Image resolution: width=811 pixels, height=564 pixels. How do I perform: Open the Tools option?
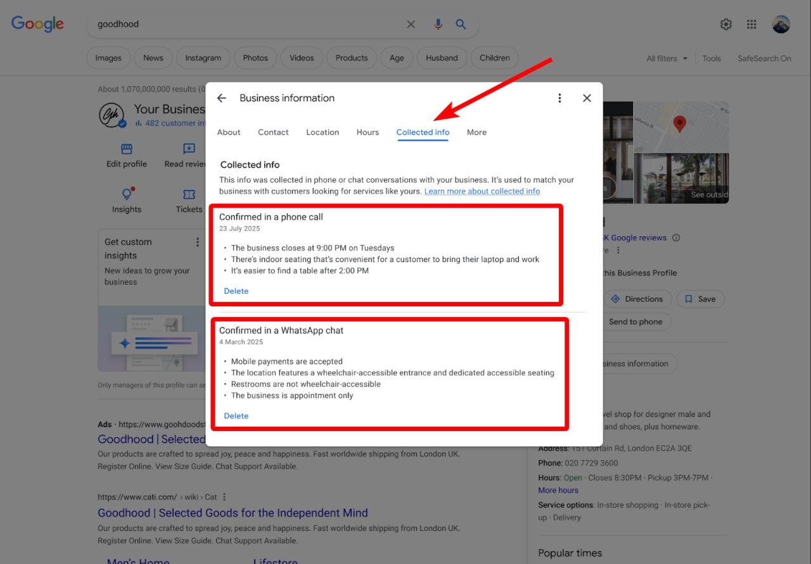(712, 58)
